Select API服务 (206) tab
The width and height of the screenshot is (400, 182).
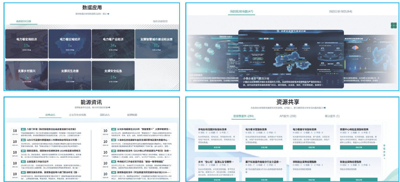(288, 116)
